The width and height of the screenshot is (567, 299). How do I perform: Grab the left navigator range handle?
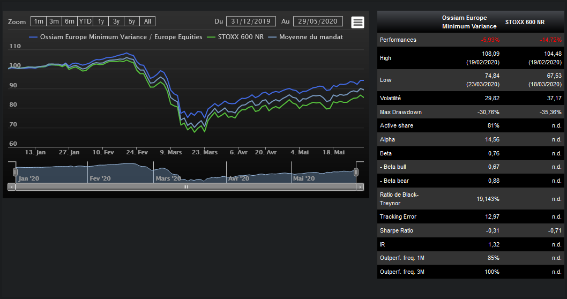point(15,172)
